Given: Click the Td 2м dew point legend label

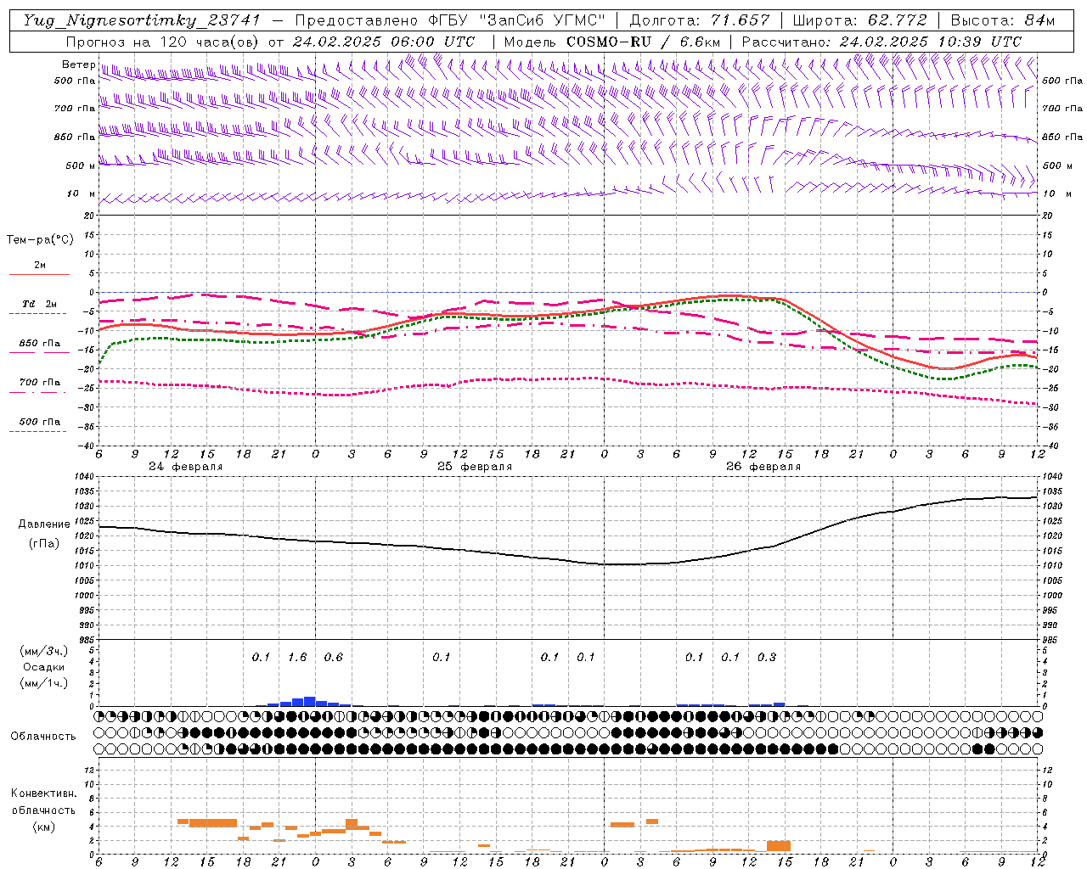Looking at the screenshot, I should pos(39,304).
